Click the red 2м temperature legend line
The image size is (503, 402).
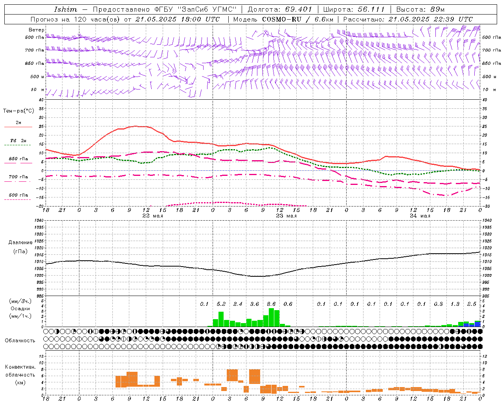(18, 127)
